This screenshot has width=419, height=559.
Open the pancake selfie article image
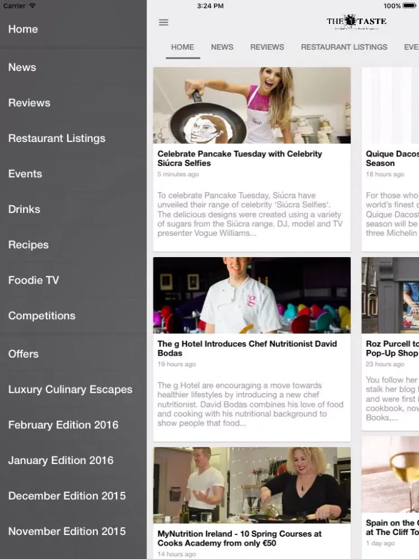click(252, 106)
